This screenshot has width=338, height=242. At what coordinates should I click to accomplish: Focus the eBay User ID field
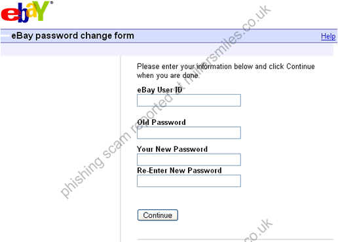189,100
